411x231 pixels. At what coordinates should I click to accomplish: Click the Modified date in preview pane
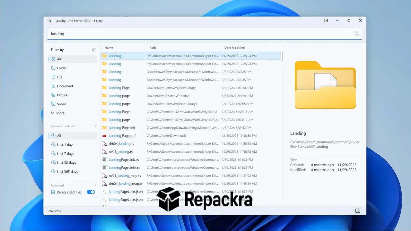click(333, 170)
